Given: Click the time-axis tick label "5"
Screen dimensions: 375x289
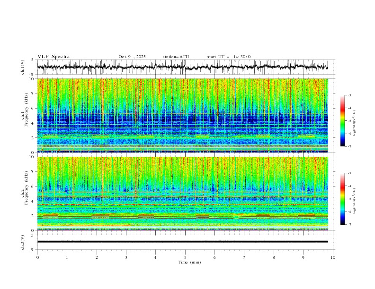Looking at the screenshot, I should click(x=185, y=257).
